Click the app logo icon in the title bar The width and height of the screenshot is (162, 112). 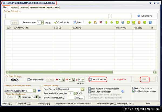(x=4, y=3)
